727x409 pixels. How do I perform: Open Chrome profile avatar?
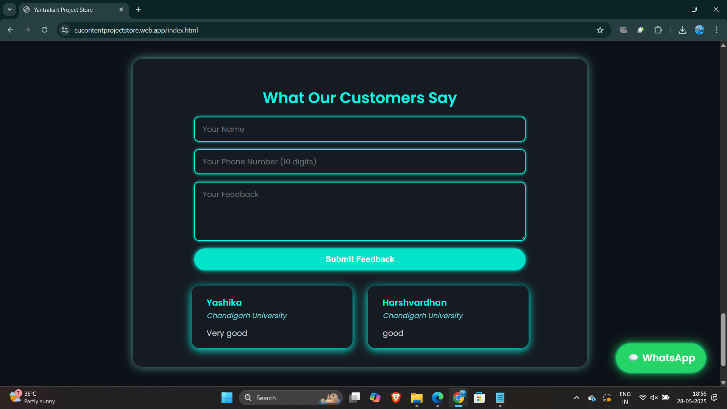(699, 30)
